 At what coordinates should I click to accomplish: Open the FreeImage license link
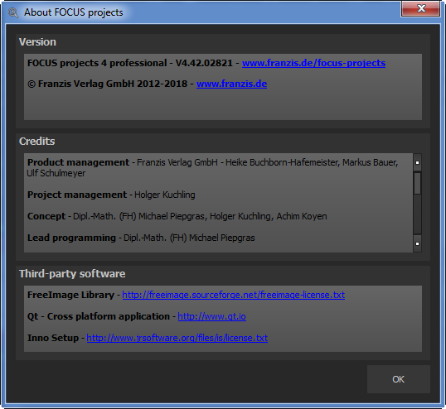(234, 295)
